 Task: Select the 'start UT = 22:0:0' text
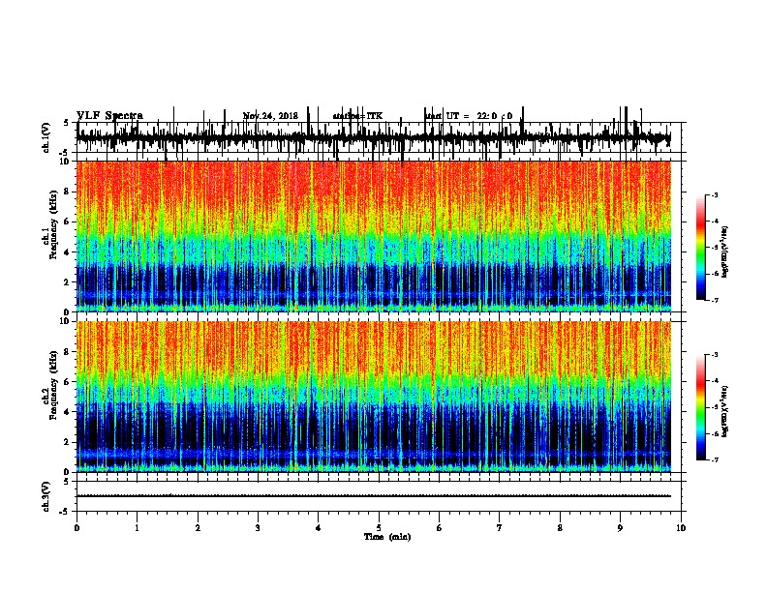tap(469, 116)
